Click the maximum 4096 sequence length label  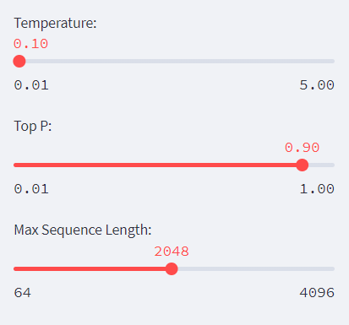pos(317,293)
